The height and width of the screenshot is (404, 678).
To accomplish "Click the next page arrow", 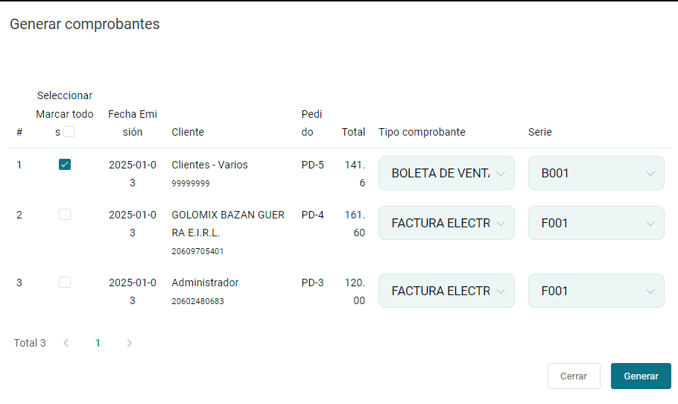I will pos(129,343).
